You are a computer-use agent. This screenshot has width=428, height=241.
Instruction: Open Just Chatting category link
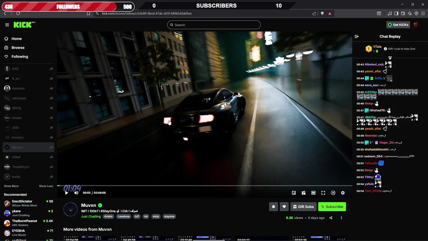tap(91, 217)
